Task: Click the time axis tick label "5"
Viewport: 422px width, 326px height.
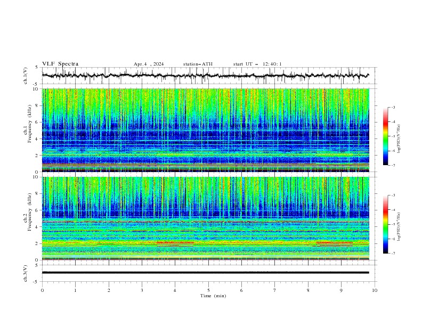Action: [208, 290]
